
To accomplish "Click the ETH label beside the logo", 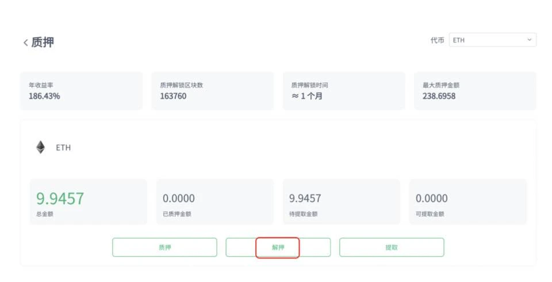I will point(63,148).
